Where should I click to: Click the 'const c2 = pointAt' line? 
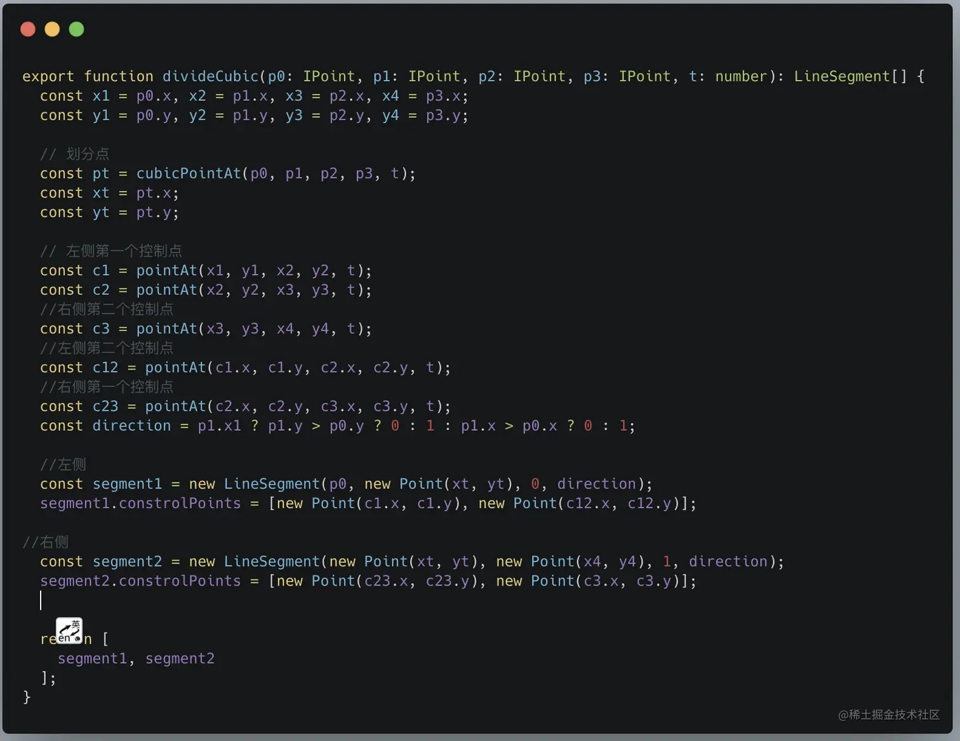click(x=206, y=290)
